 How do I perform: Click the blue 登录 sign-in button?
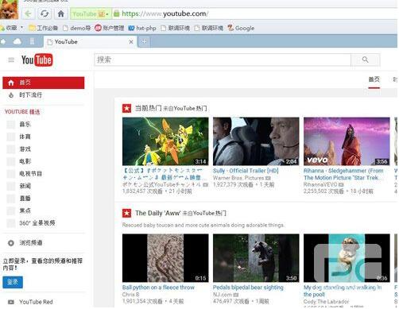click(13, 282)
